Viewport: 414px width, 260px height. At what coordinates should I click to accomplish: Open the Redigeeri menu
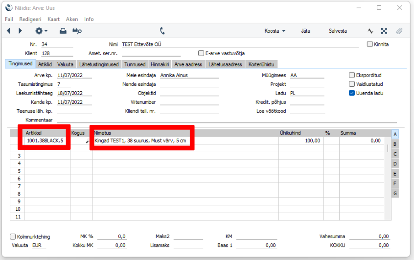pyautogui.click(x=30, y=19)
